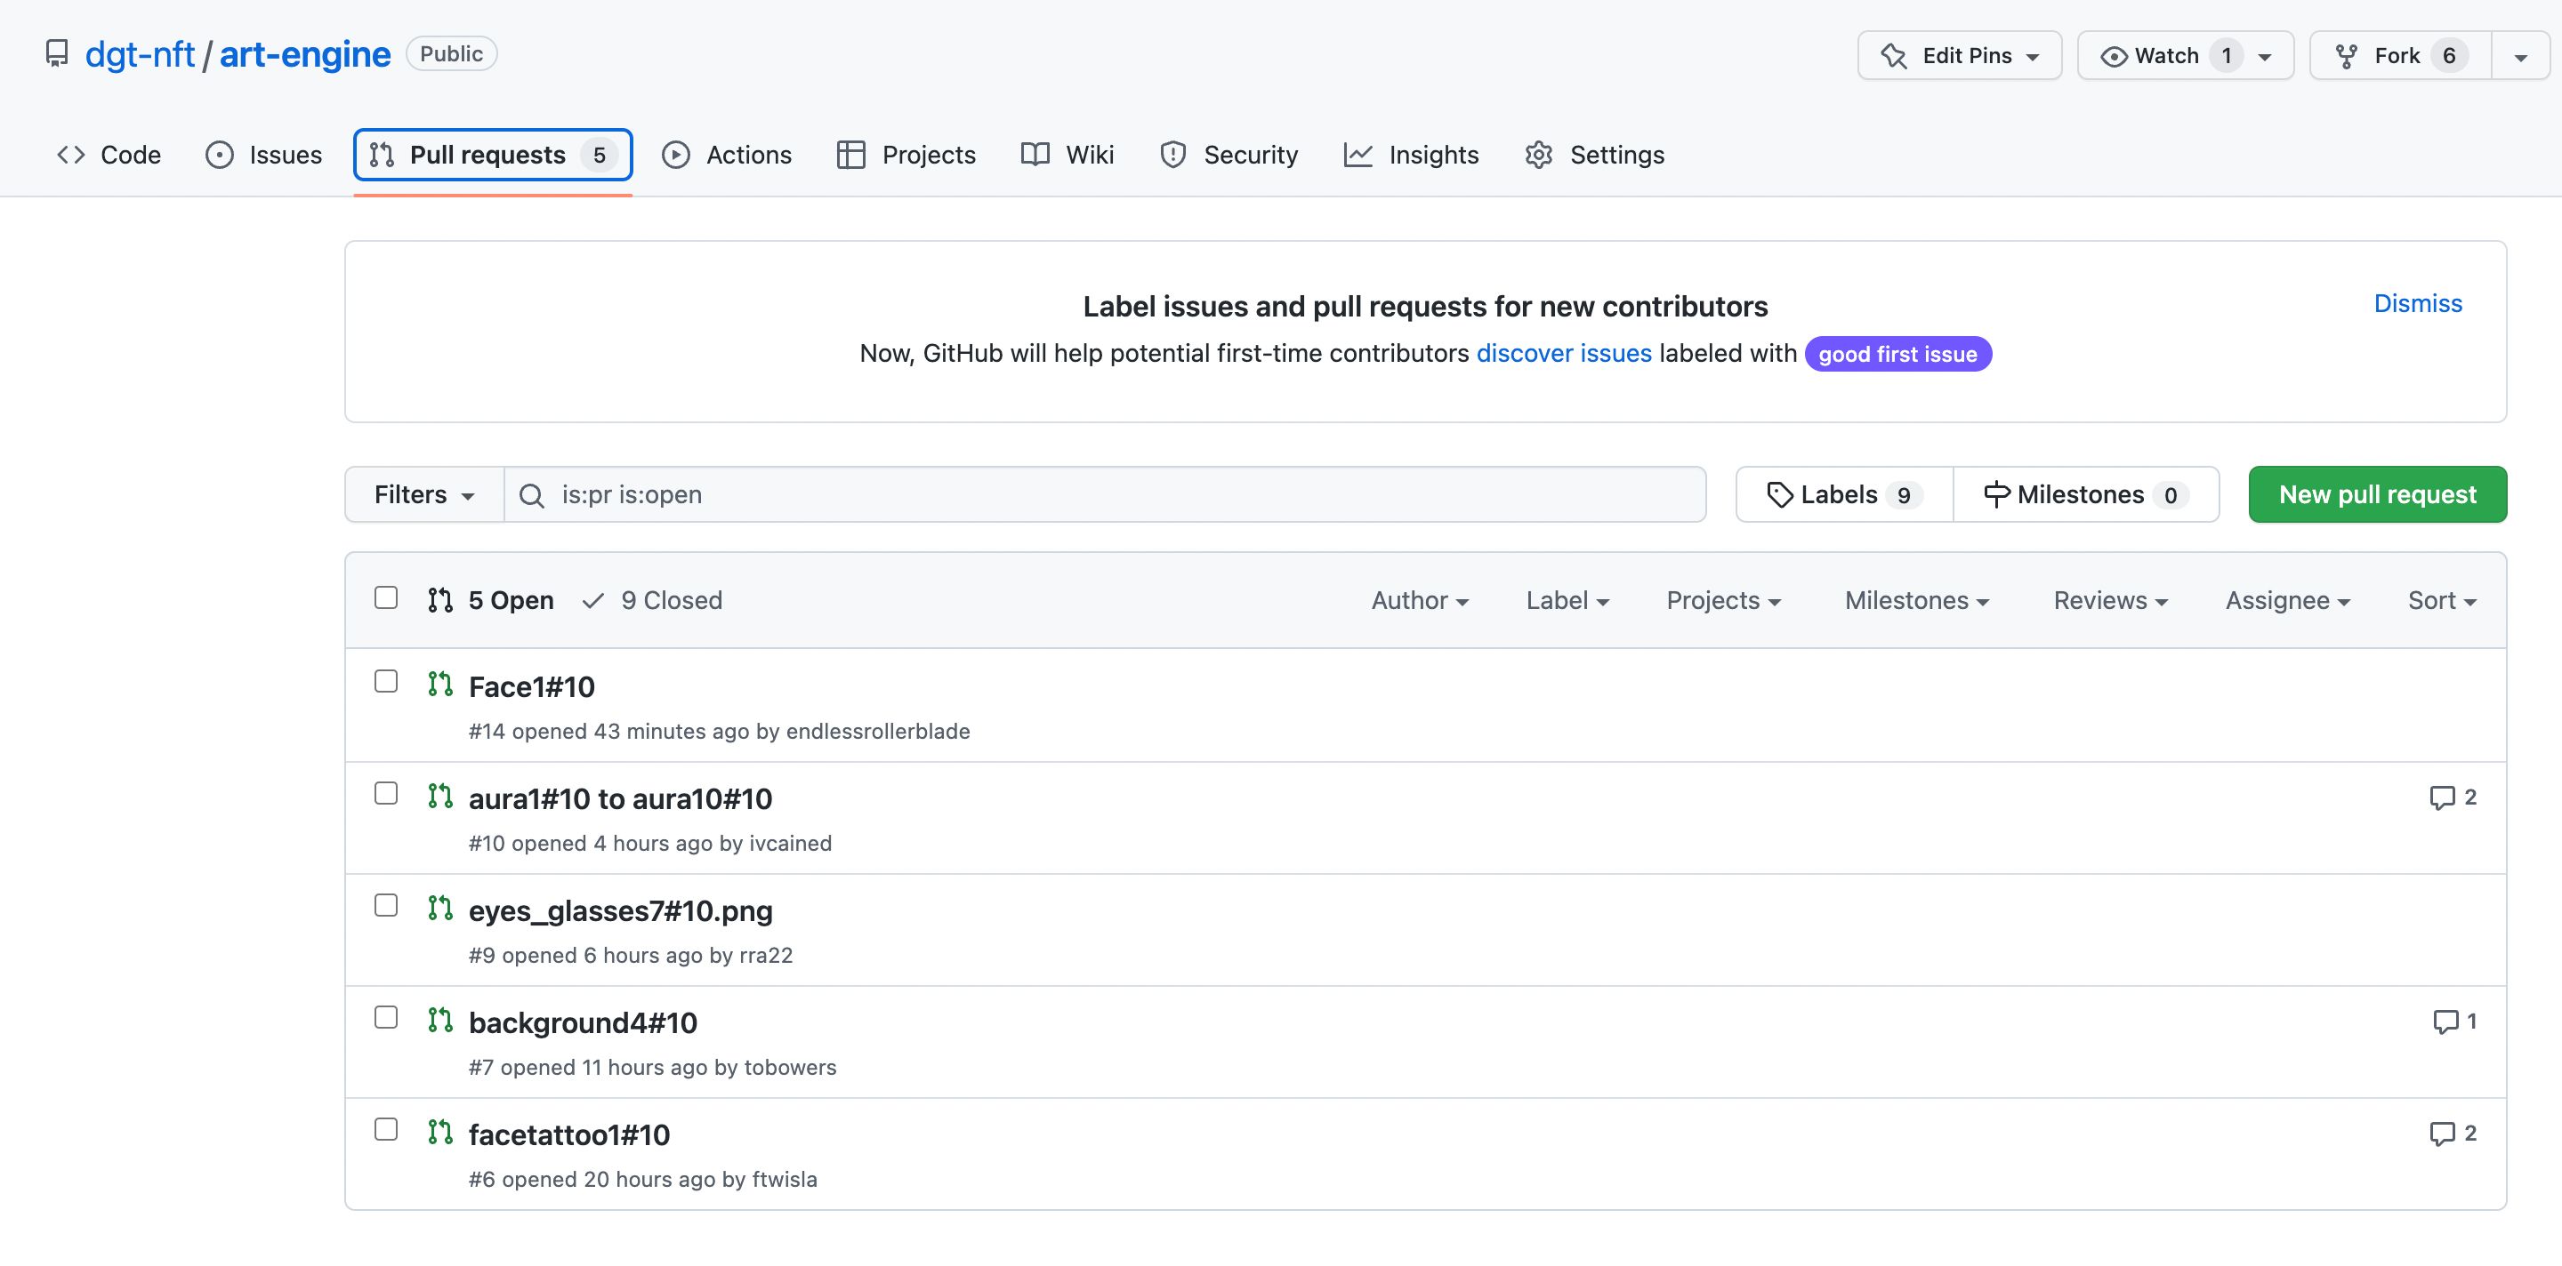Image resolution: width=2562 pixels, height=1266 pixels.
Task: Open the eyes_glasses7#10.png pull request
Action: tap(621, 911)
